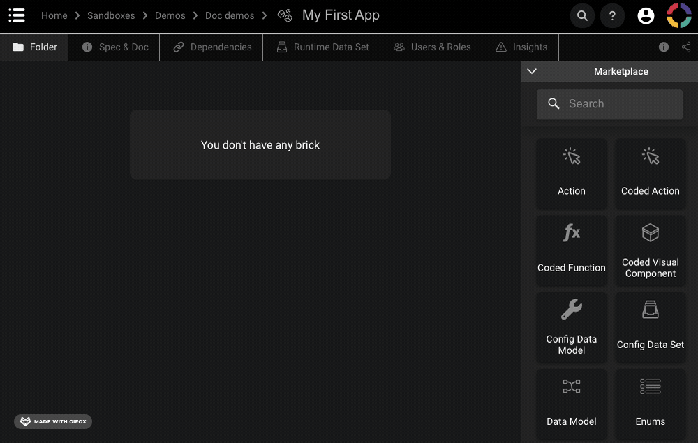Viewport: 698px width, 443px height.
Task: Open the Dependencies tab
Action: click(212, 47)
